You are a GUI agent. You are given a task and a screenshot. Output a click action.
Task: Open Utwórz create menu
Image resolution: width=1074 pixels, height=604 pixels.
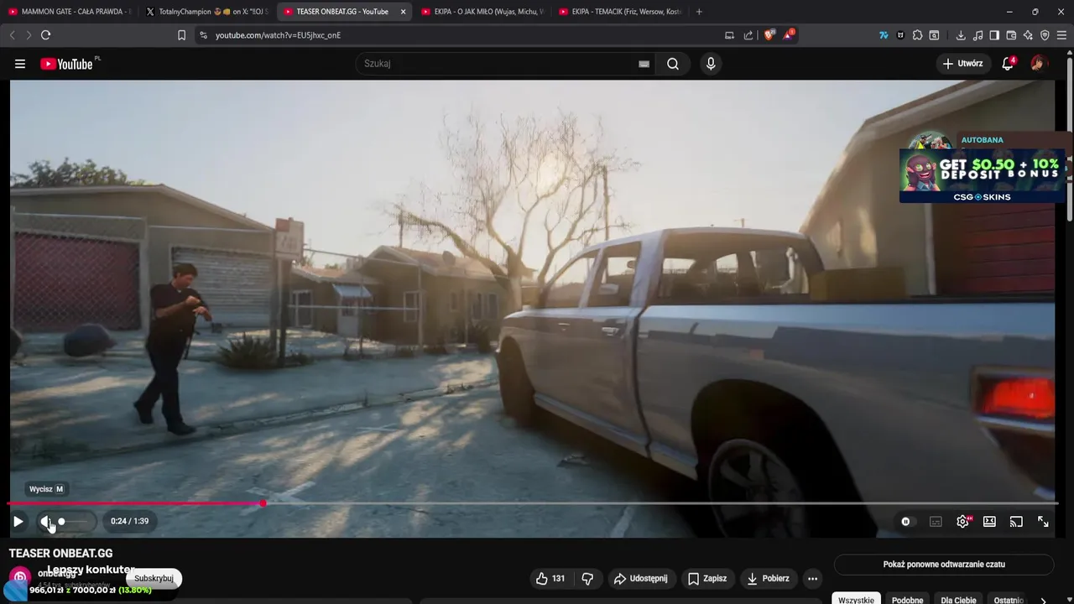pyautogui.click(x=962, y=64)
